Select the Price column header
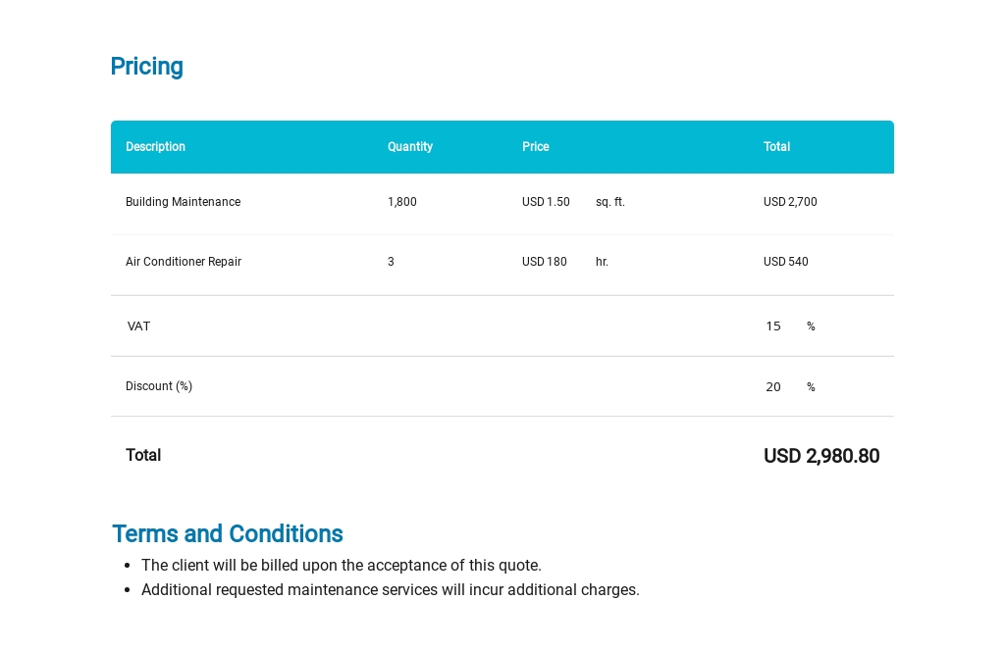The image size is (1005, 651). (535, 147)
